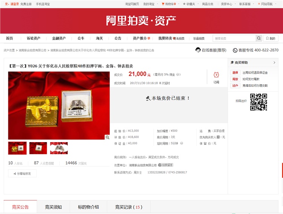Viewport: 283px width, 214px height.
Task: Open 海关 navigation item
Action: pos(99,38)
